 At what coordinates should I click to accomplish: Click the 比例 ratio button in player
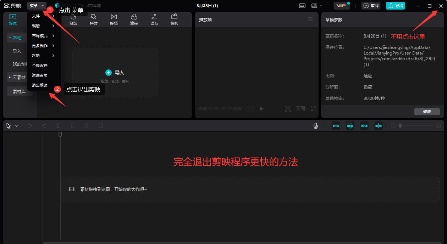tap(300, 109)
